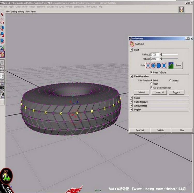Expand the Stroke section

click(131, 98)
